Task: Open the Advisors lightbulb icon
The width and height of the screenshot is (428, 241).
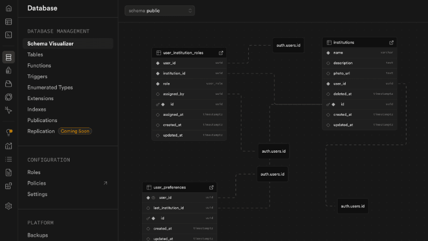Action: click(x=9, y=132)
